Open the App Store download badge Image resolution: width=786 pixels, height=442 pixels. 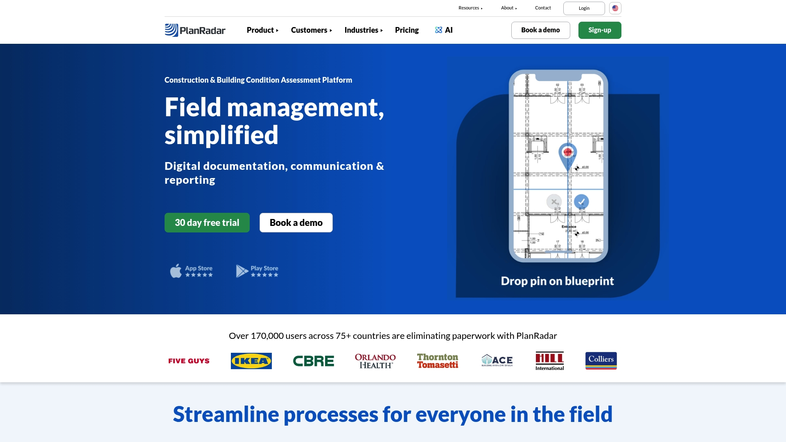coord(191,271)
